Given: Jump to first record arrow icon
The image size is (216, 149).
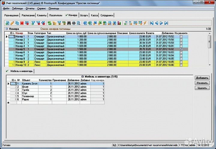Looking at the screenshot, I should click(x=152, y=23).
